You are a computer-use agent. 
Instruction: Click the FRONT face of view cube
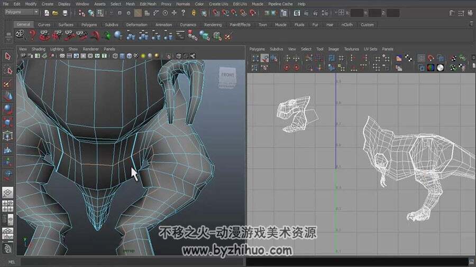tap(227, 75)
